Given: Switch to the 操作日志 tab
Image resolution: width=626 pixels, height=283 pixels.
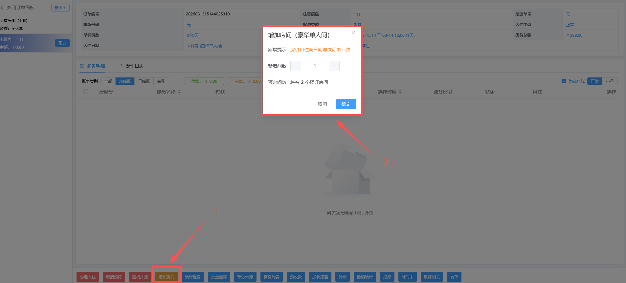Looking at the screenshot, I should coord(131,66).
